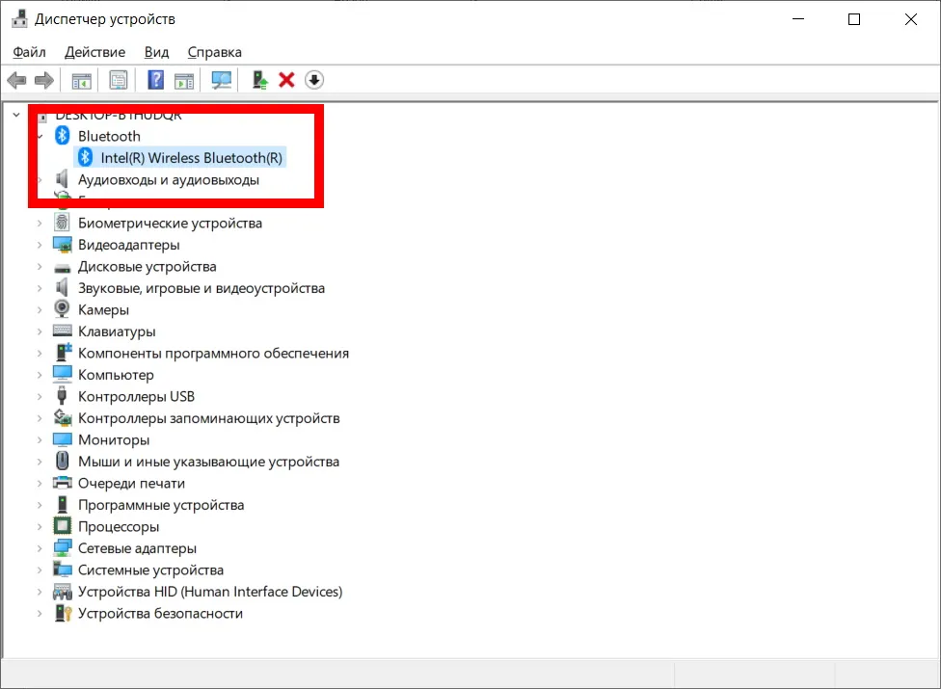Screen dimensions: 941x689
Task: Expand Контроллеры USB chevron
Action: (40, 396)
